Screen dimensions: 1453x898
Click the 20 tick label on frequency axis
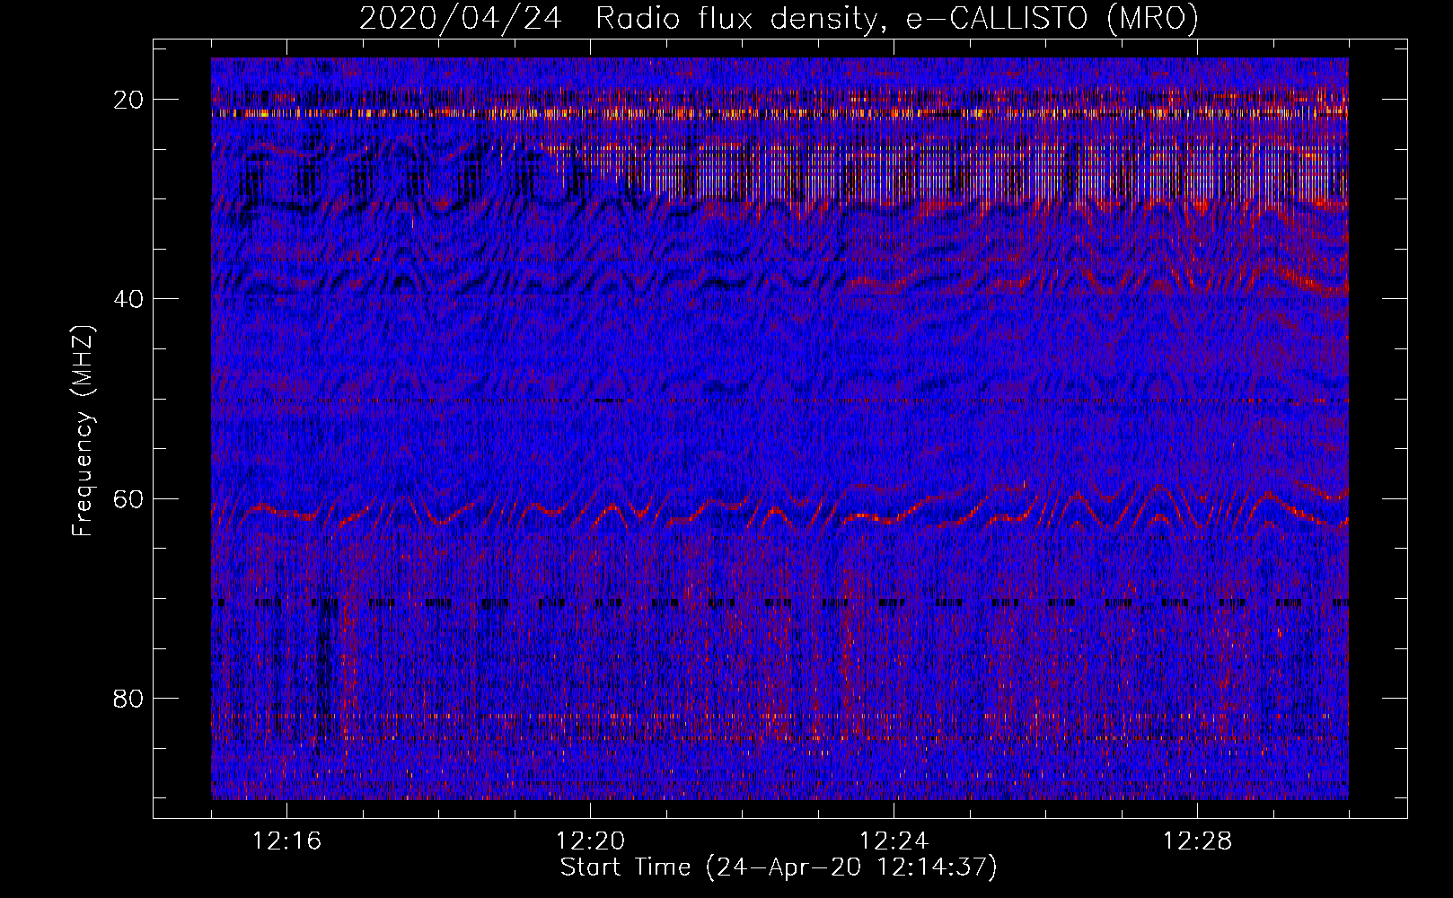[129, 100]
